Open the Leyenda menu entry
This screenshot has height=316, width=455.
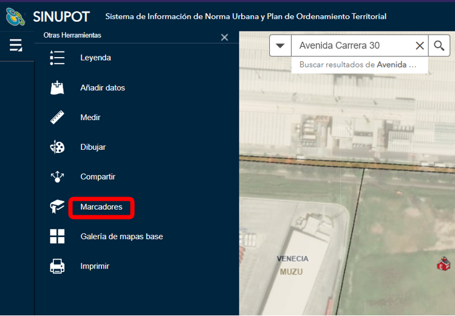(95, 58)
